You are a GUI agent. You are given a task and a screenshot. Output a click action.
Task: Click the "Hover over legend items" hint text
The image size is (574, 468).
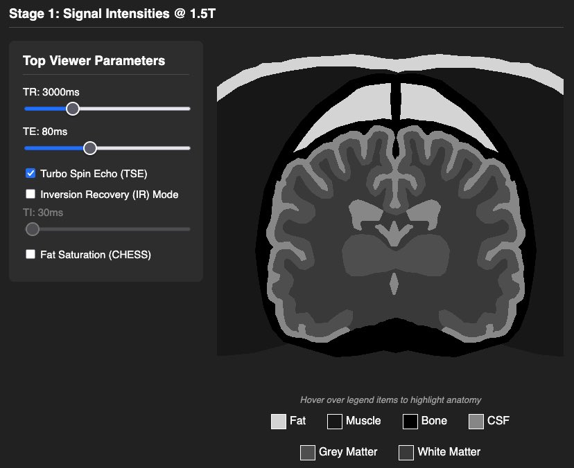[x=390, y=400]
